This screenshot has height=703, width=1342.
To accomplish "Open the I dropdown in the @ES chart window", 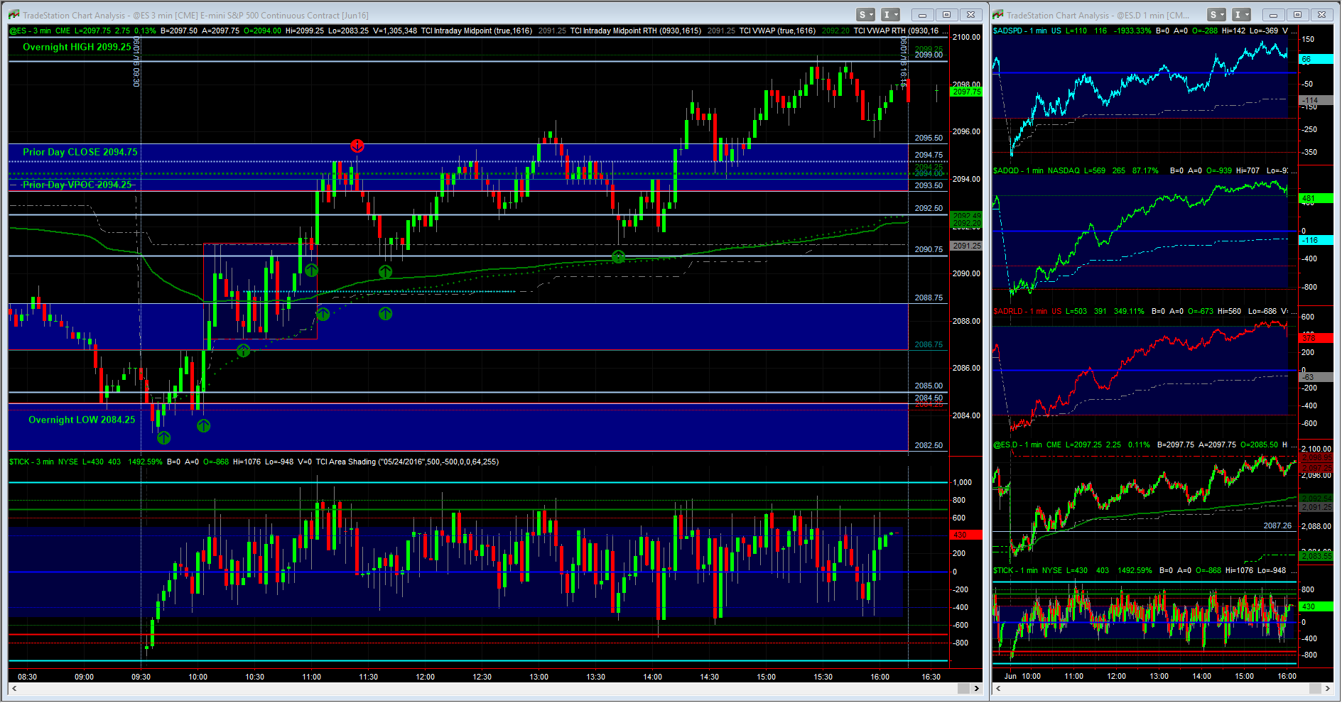I will pos(891,14).
